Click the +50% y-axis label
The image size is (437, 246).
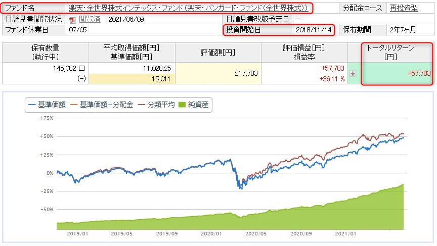(46, 136)
